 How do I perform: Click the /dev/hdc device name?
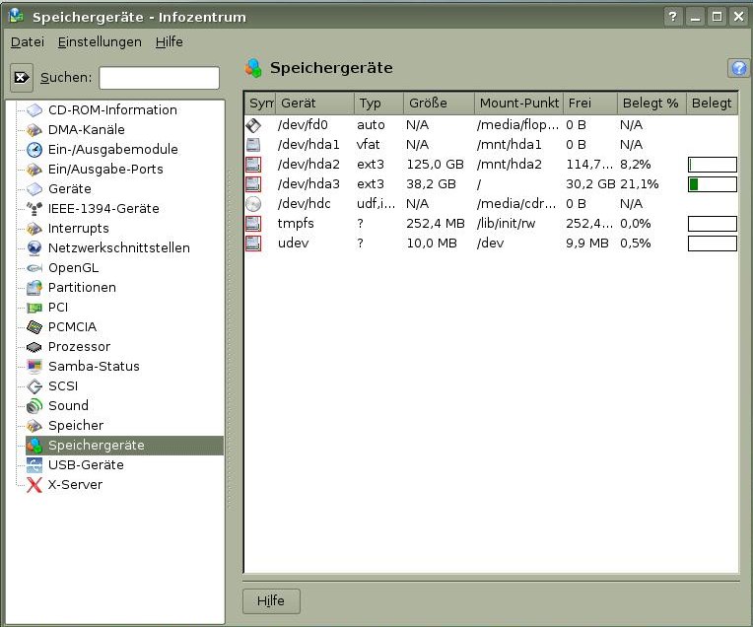pos(304,204)
